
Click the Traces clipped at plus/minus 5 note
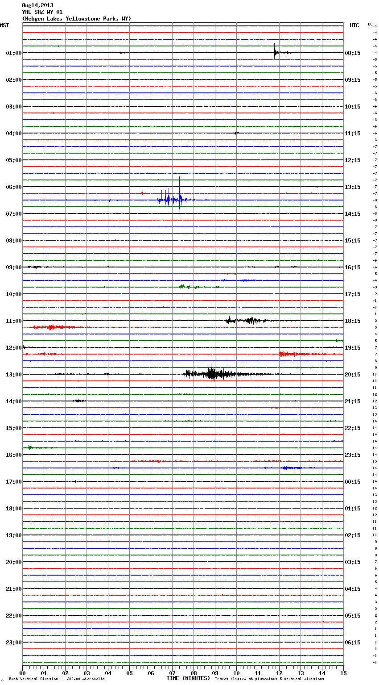point(269,679)
